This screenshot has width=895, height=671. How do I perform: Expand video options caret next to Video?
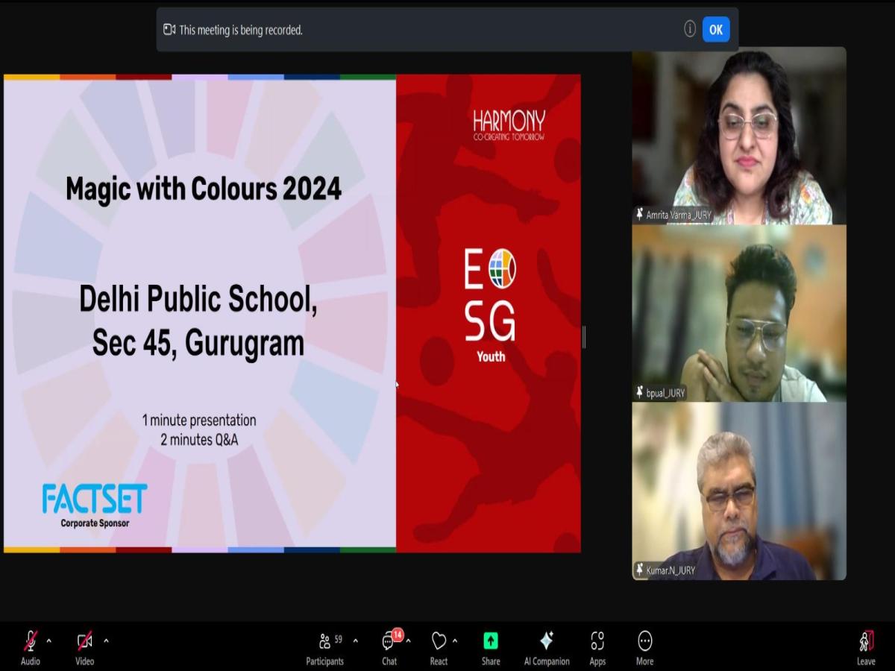[106, 640]
